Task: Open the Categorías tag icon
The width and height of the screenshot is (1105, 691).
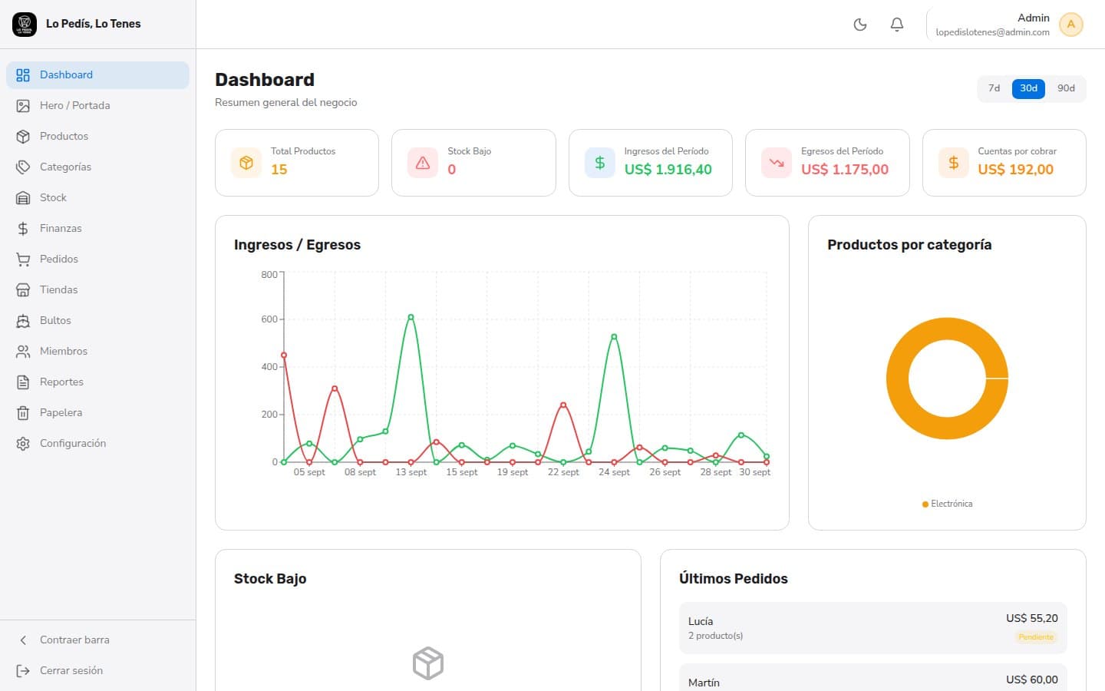Action: (23, 167)
